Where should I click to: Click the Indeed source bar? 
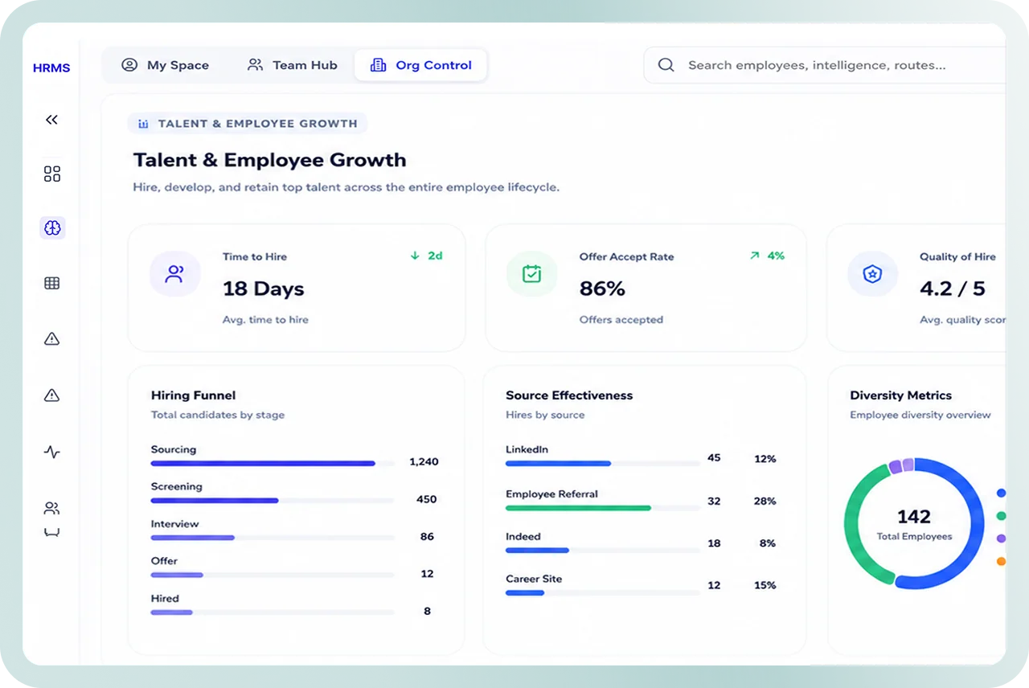pyautogui.click(x=602, y=551)
